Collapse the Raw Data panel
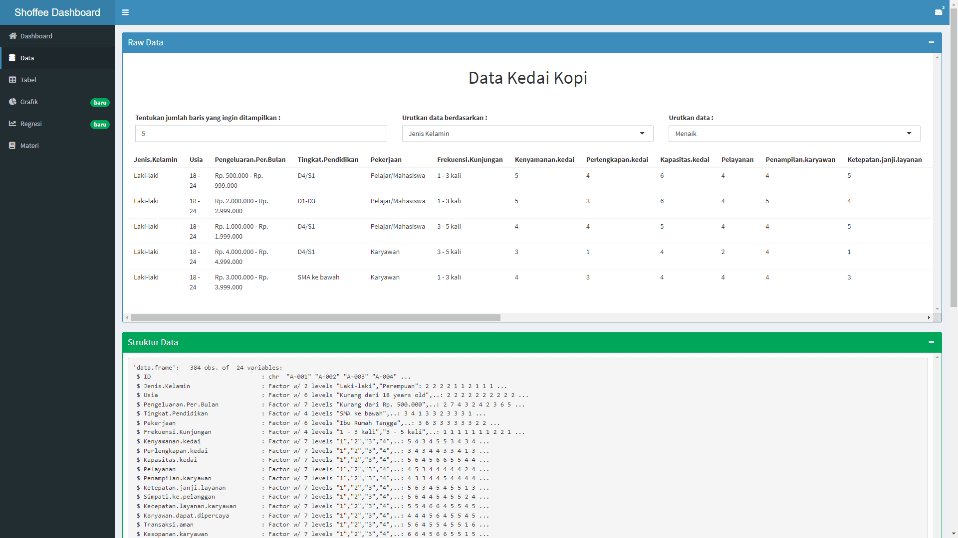This screenshot has height=538, width=958. pyautogui.click(x=931, y=42)
